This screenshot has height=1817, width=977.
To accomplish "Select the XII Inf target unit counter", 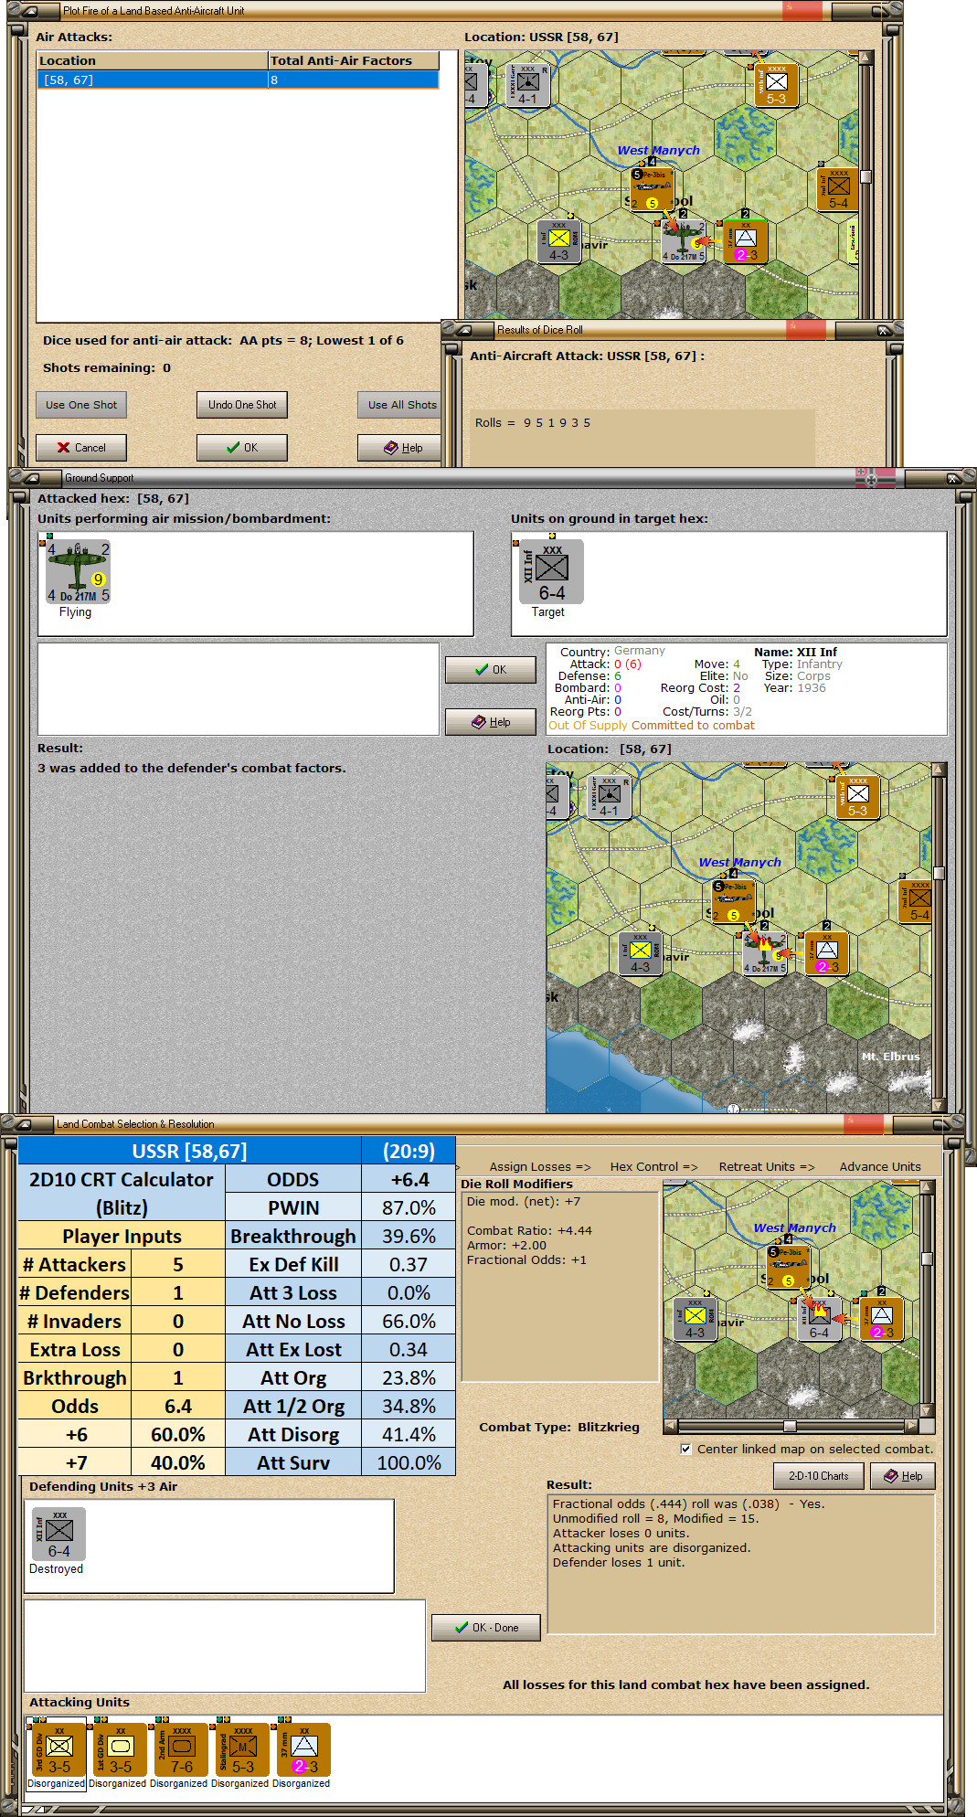I will [551, 572].
